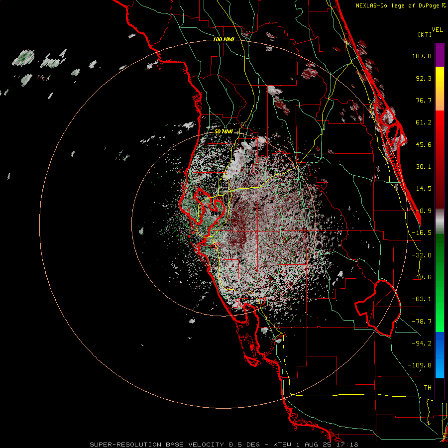Select the -78.7 legend value
Image resolution: width=448 pixels, height=448 pixels.
(x=422, y=322)
